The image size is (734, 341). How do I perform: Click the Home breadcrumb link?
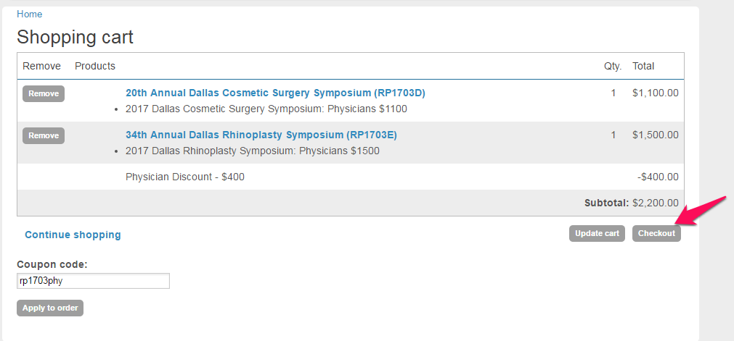[30, 14]
